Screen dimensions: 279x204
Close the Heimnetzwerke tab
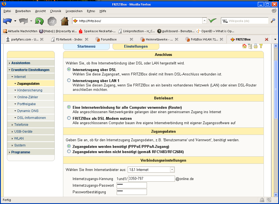(x=177, y=39)
